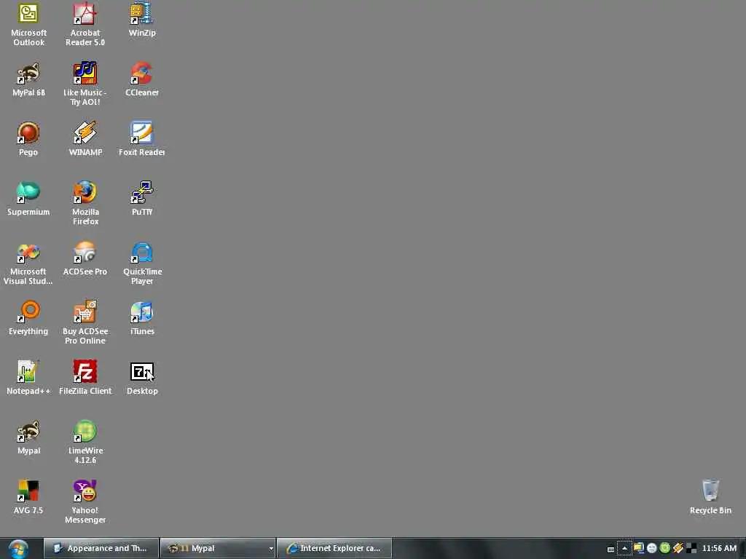Switch to the Mypal taskbar group
This screenshot has width=746, height=559.
[x=213, y=548]
